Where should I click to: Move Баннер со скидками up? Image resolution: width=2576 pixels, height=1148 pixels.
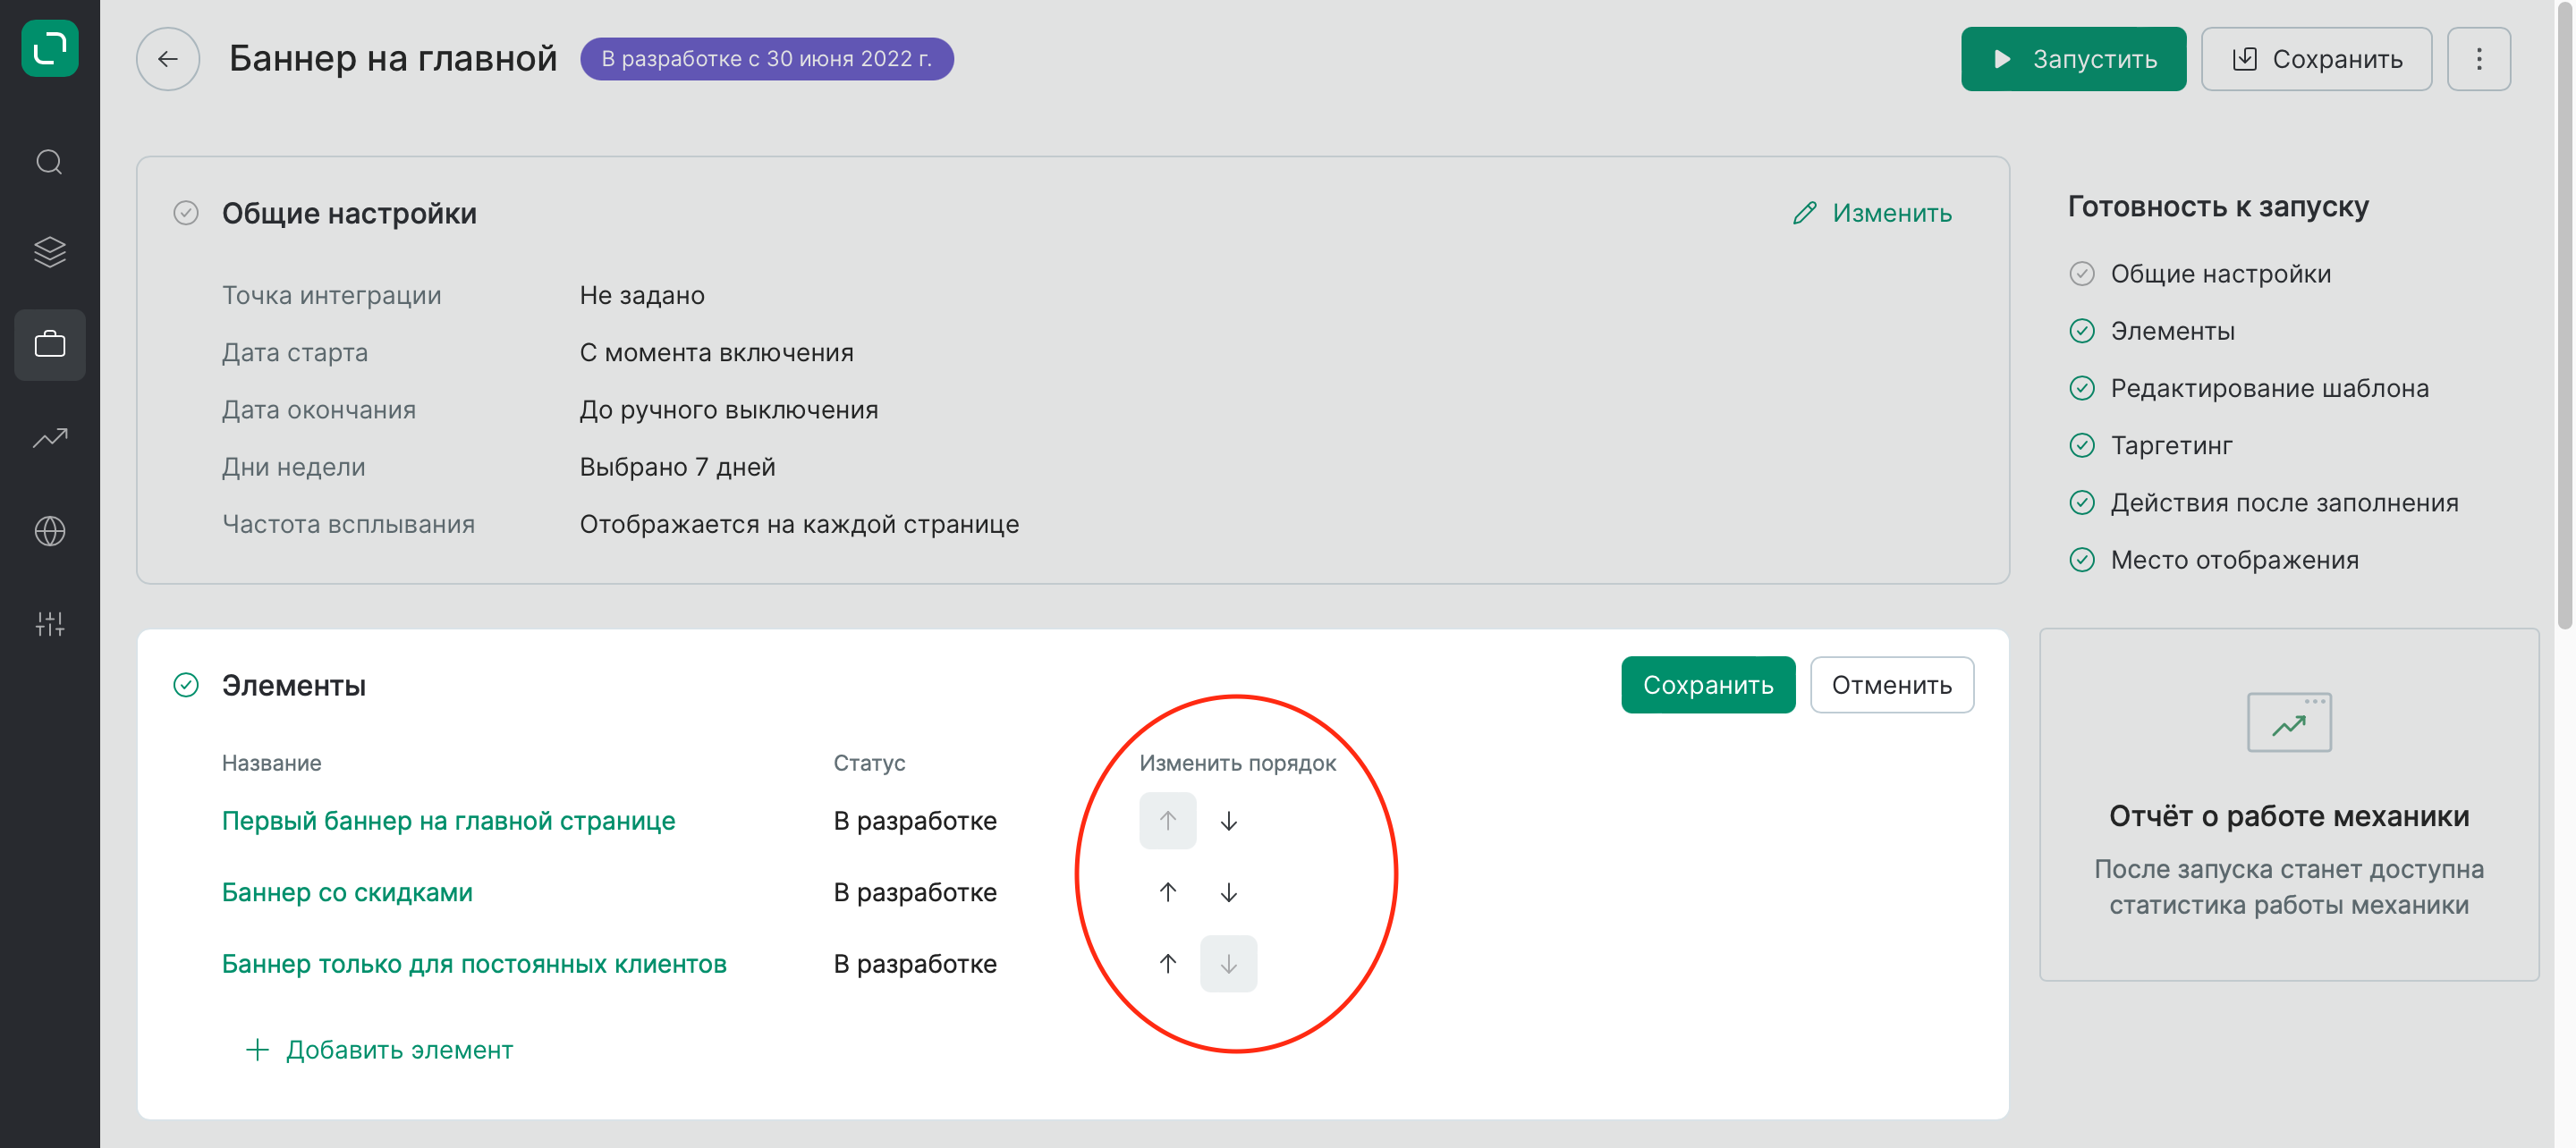[1168, 892]
